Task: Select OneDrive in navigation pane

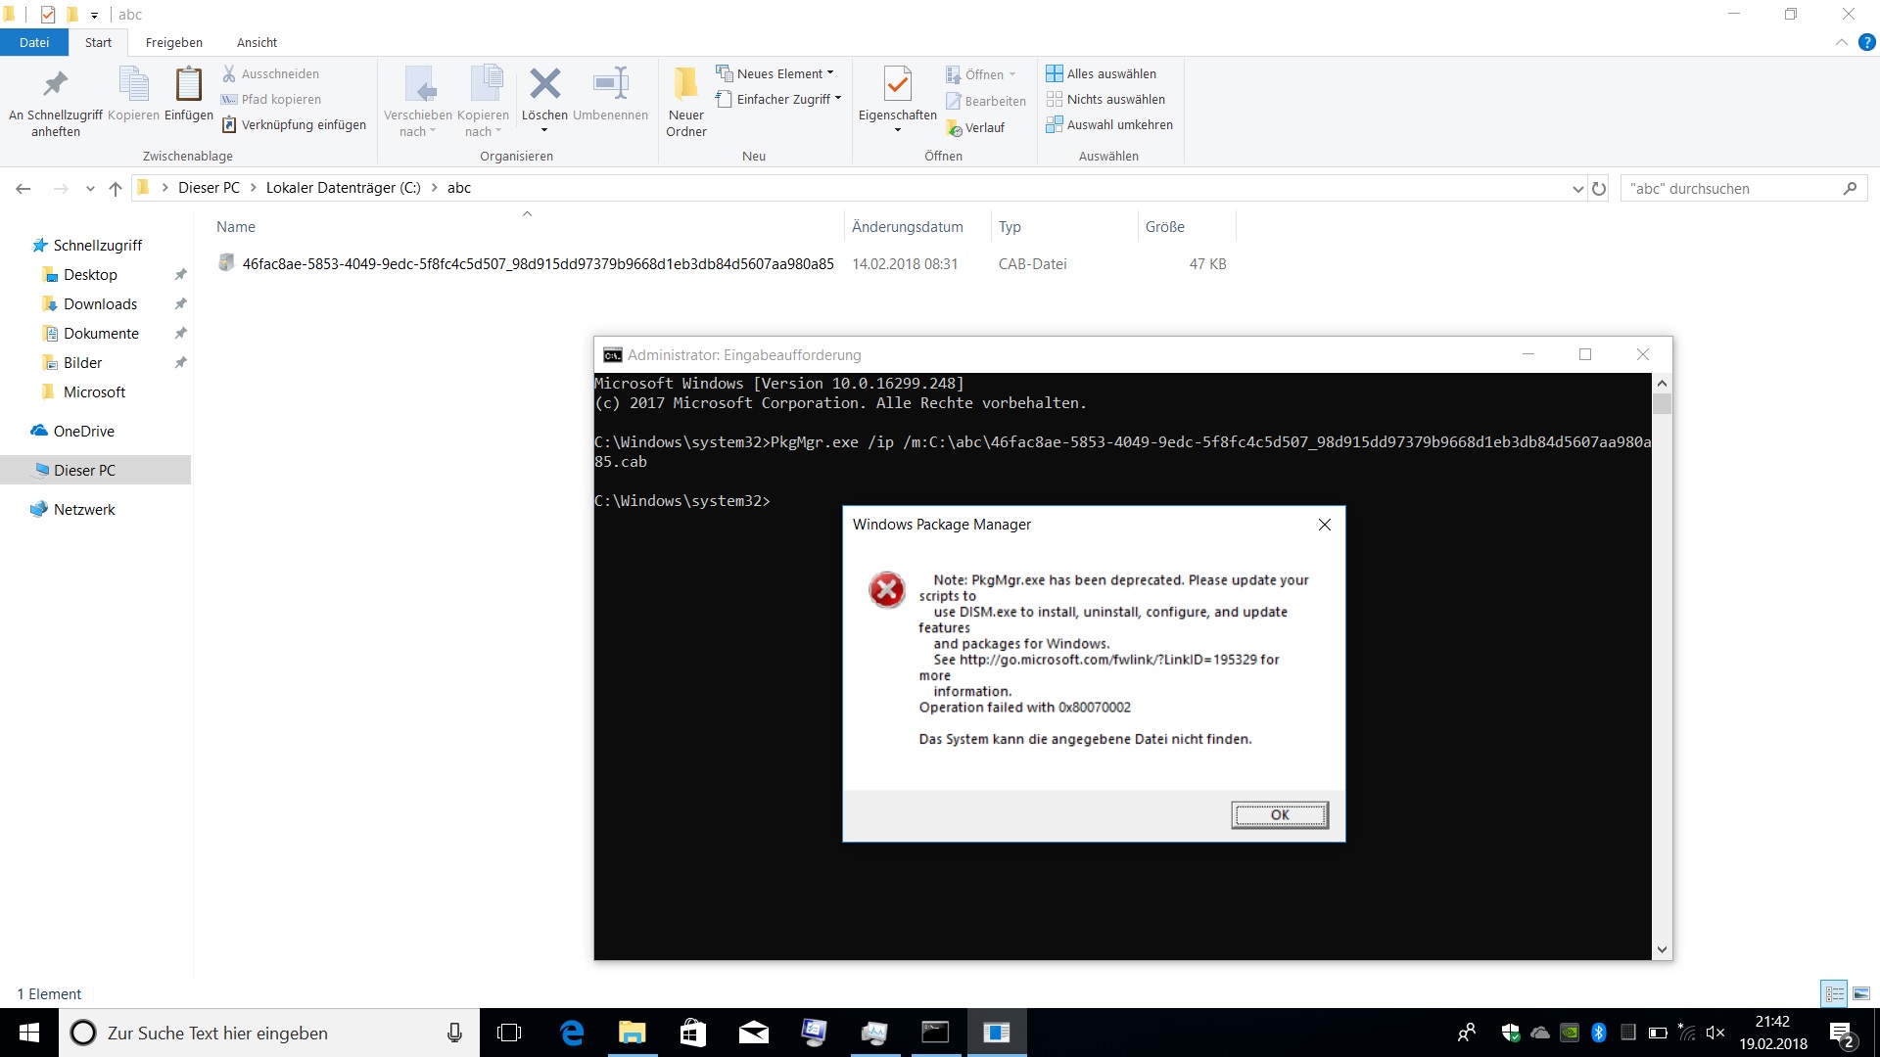Action: (x=84, y=431)
